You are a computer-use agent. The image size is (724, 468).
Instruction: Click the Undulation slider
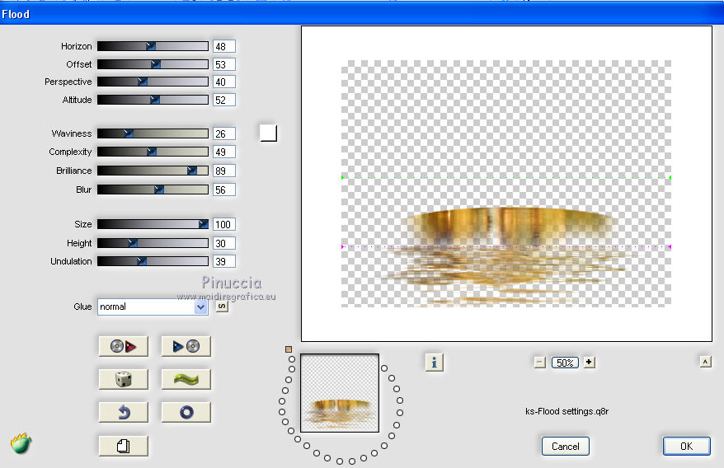coord(153,261)
